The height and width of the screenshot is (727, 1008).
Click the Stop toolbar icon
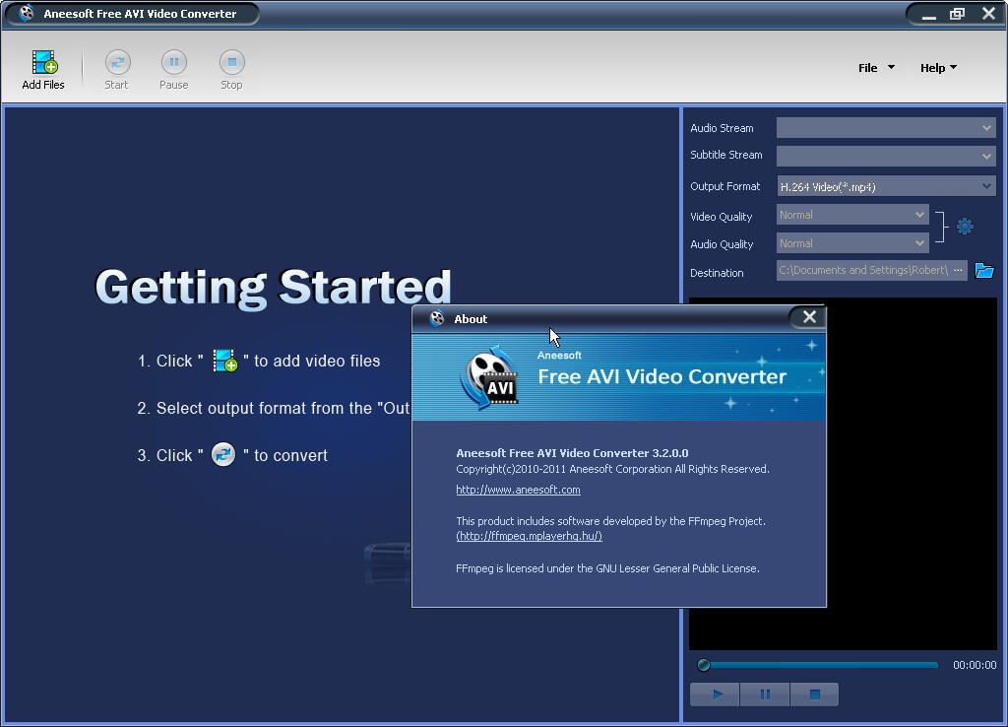pyautogui.click(x=231, y=70)
